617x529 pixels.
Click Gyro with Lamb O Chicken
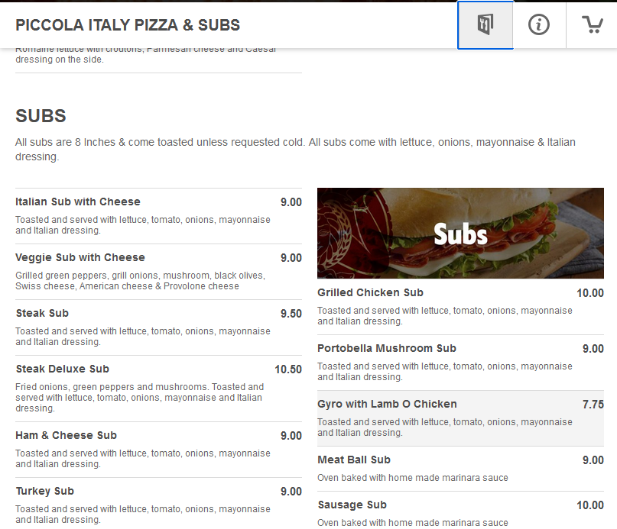387,405
